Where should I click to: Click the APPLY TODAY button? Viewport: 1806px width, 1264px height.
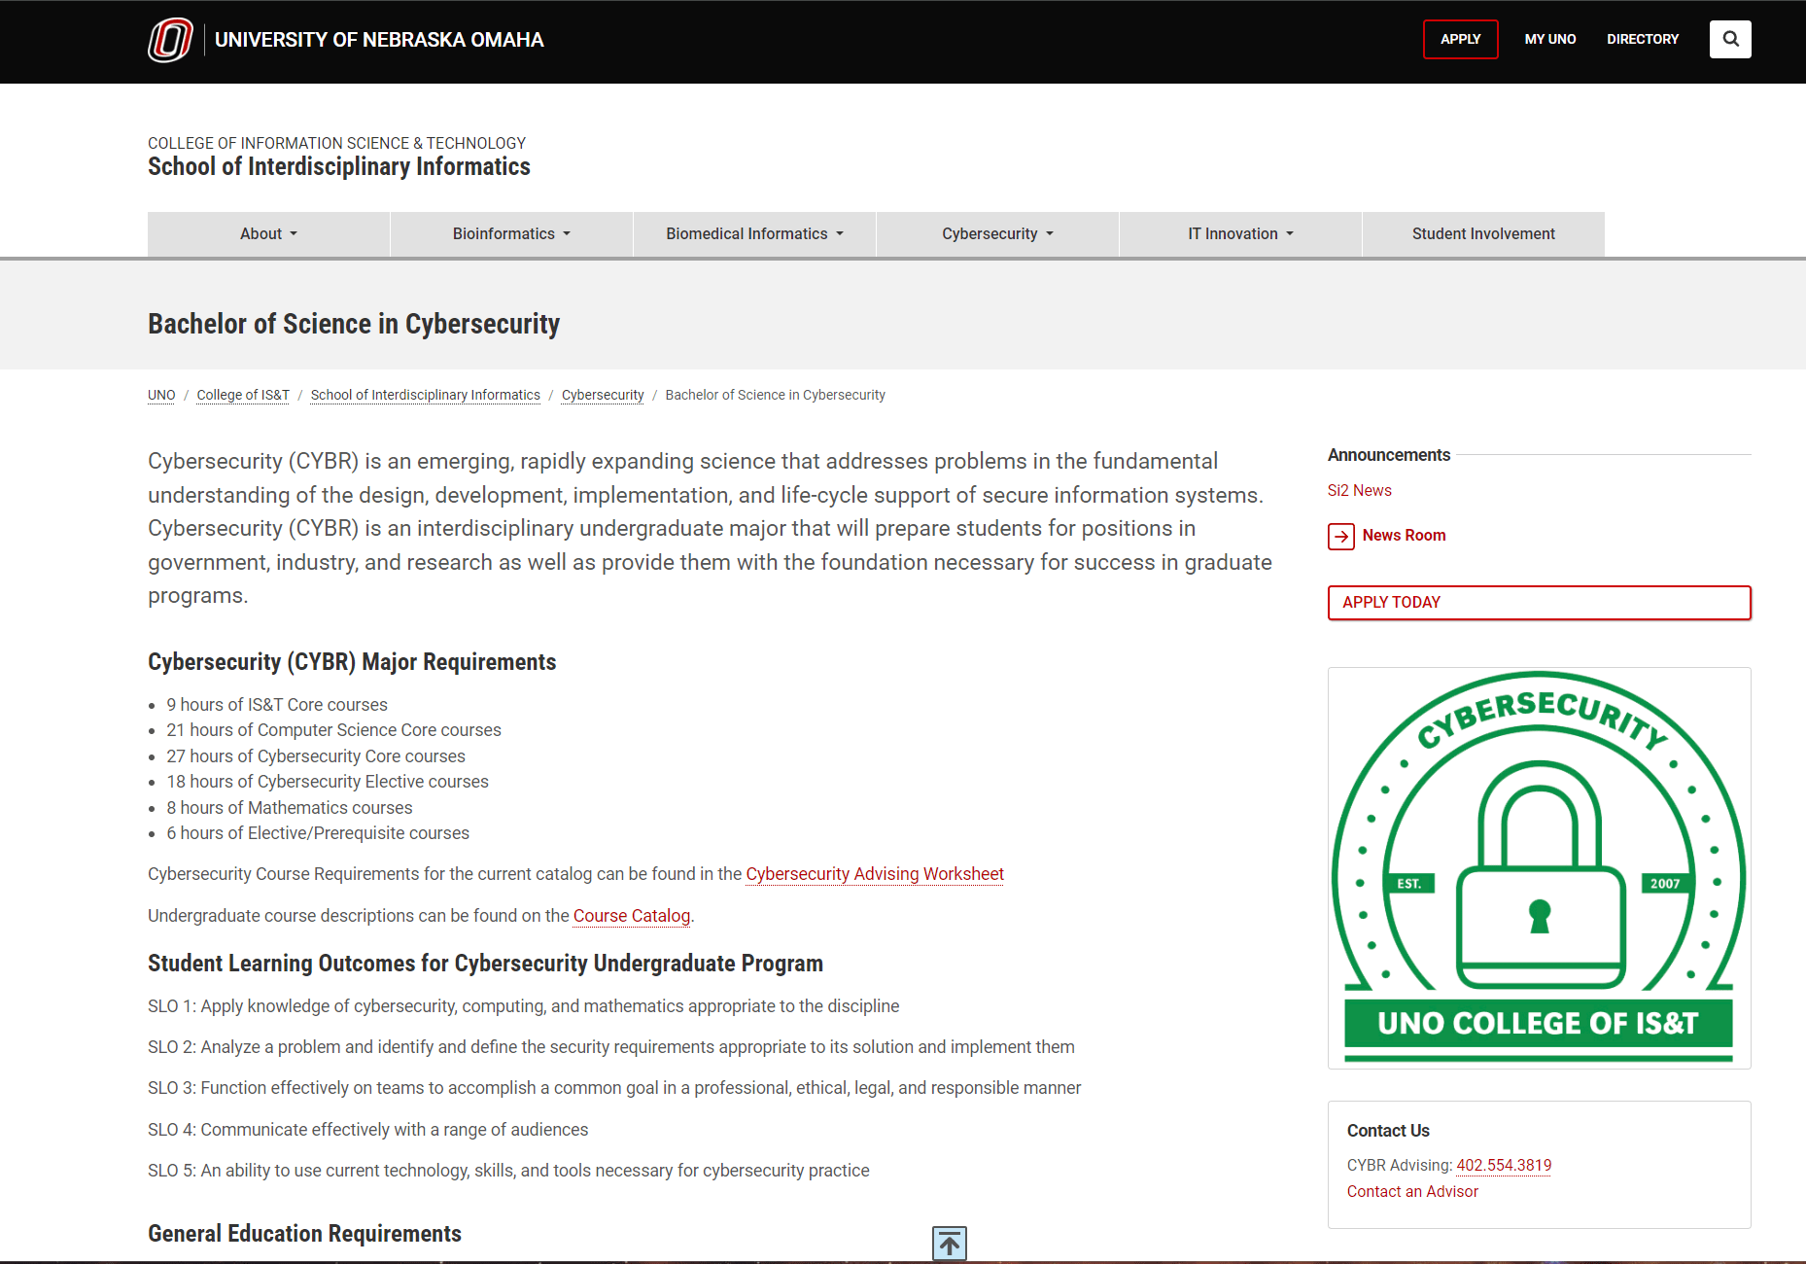pyautogui.click(x=1539, y=603)
